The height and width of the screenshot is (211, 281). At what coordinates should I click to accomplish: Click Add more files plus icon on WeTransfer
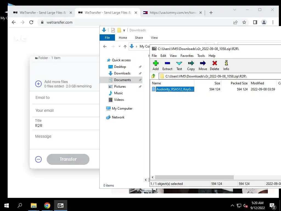[x=38, y=84]
